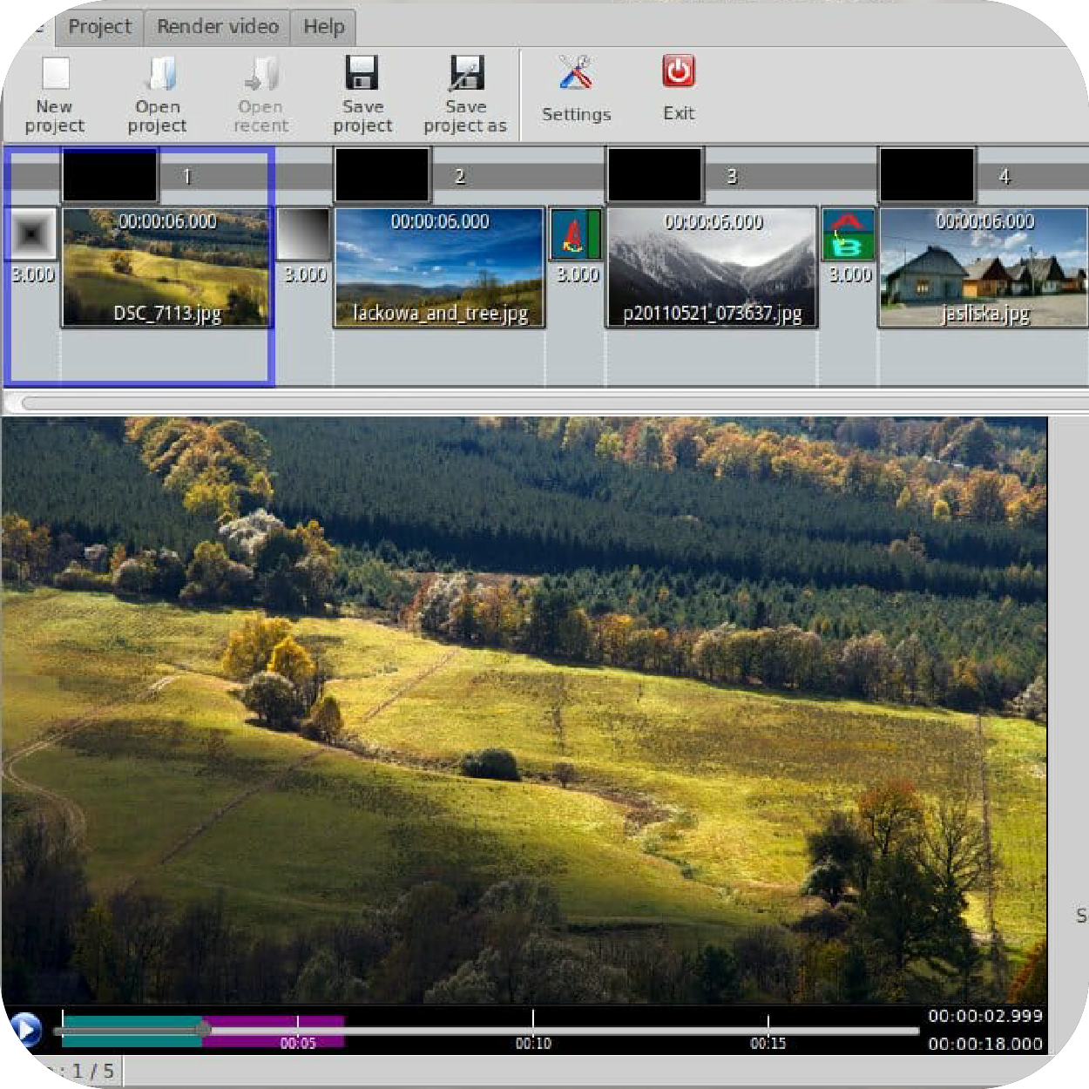Switch to the Render video tab
Image resolution: width=1089 pixels, height=1089 pixels.
point(218,27)
